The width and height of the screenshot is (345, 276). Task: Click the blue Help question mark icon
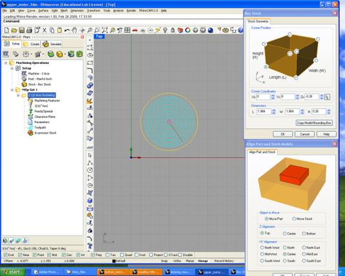tap(241, 30)
